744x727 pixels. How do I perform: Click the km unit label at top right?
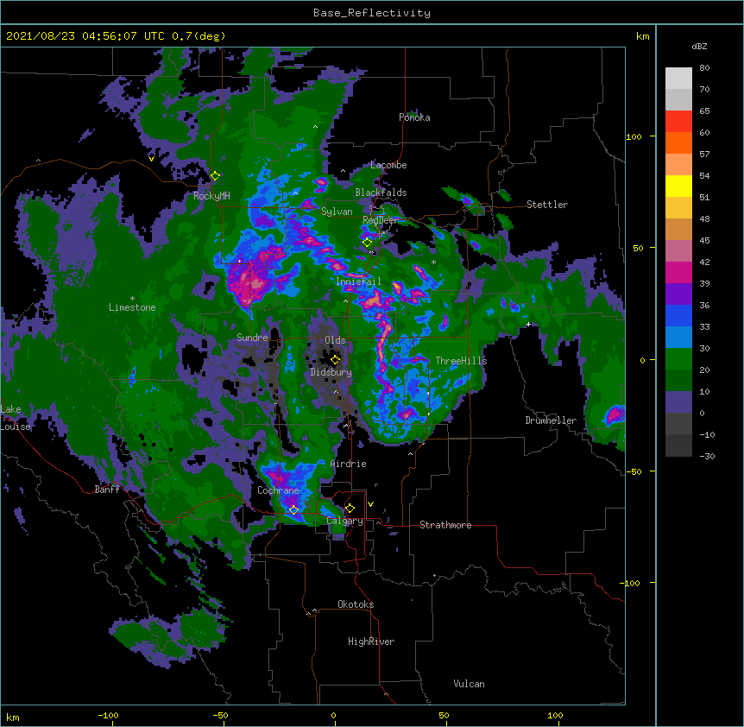642,36
